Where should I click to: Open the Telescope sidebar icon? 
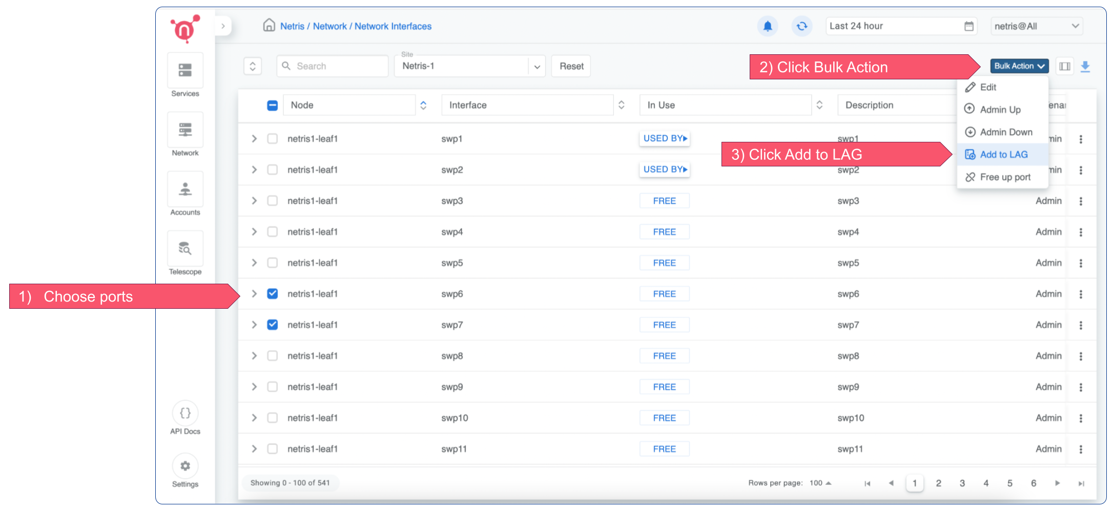coord(185,249)
